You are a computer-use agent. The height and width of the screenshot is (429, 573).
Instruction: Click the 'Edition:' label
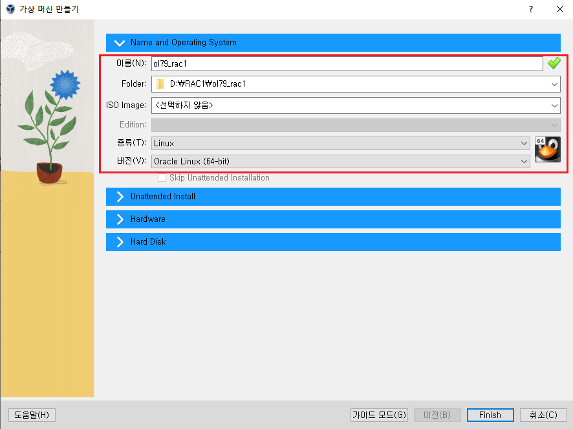coord(133,125)
